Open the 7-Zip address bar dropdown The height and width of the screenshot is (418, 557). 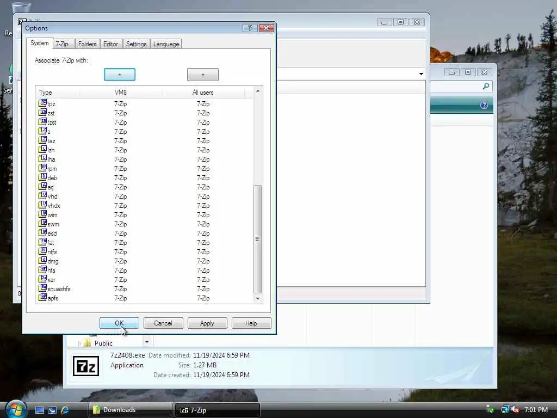tap(421, 74)
